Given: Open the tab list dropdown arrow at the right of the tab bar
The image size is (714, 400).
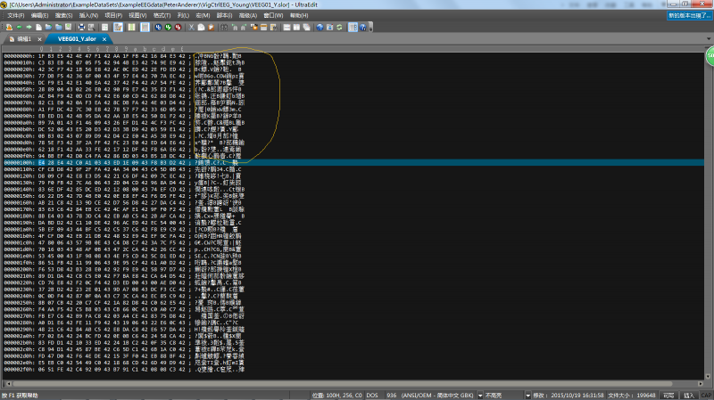Looking at the screenshot, I should coord(709,38).
